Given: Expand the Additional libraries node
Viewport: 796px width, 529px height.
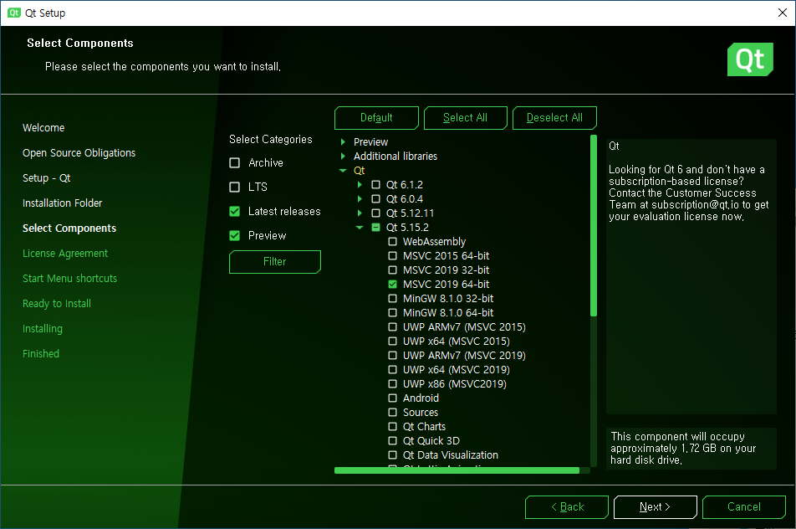Looking at the screenshot, I should coord(343,157).
